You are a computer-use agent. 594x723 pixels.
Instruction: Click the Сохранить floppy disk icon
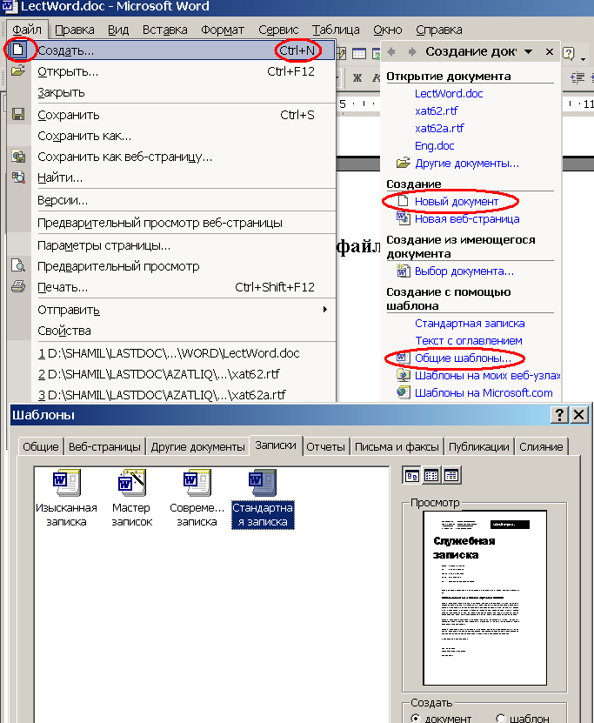(x=18, y=114)
